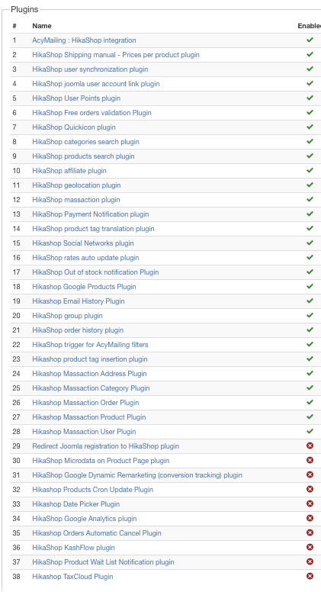The width and height of the screenshot is (321, 592).
Task: Open Hikashop Orders Automatic Cancel Plugin
Action: click(x=97, y=532)
